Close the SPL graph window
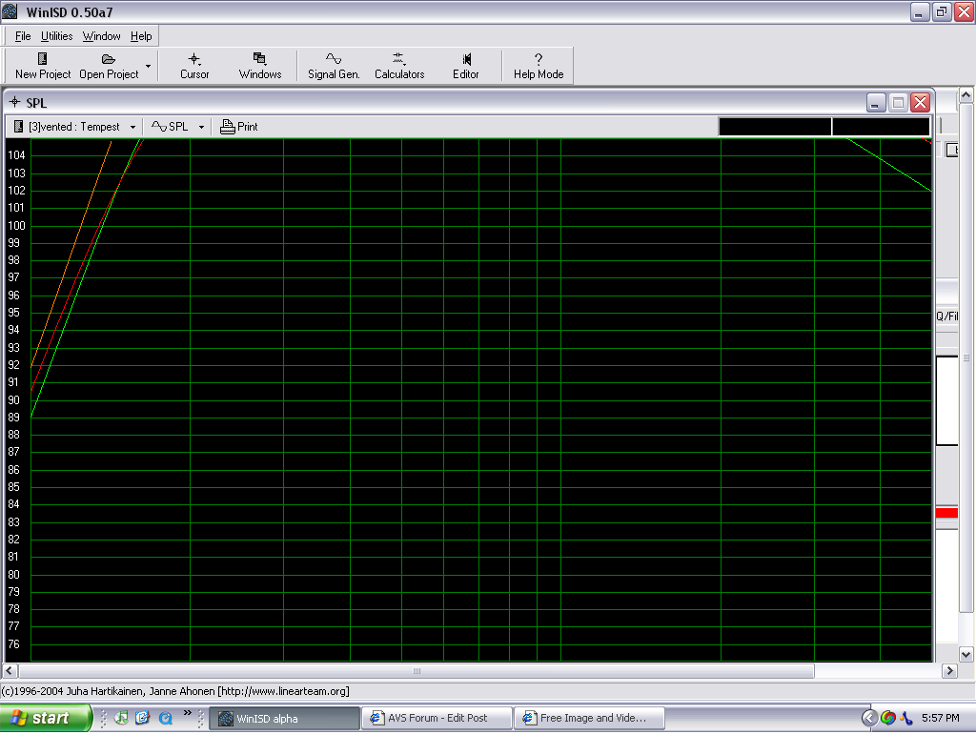Viewport: 976px width, 755px height. click(920, 103)
